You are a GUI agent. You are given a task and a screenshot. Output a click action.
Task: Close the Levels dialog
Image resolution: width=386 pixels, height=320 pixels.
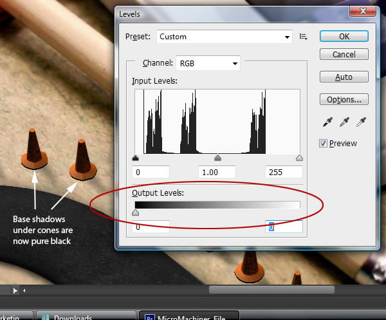point(363,11)
